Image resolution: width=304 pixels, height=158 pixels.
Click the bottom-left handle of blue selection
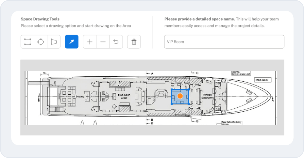click(172, 104)
